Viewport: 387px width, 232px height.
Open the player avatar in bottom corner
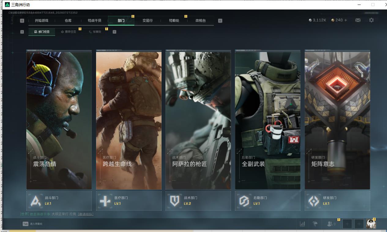pos(371,224)
